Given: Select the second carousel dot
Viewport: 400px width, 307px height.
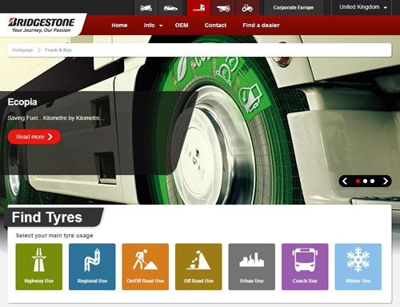Looking at the screenshot, I should pos(365,181).
